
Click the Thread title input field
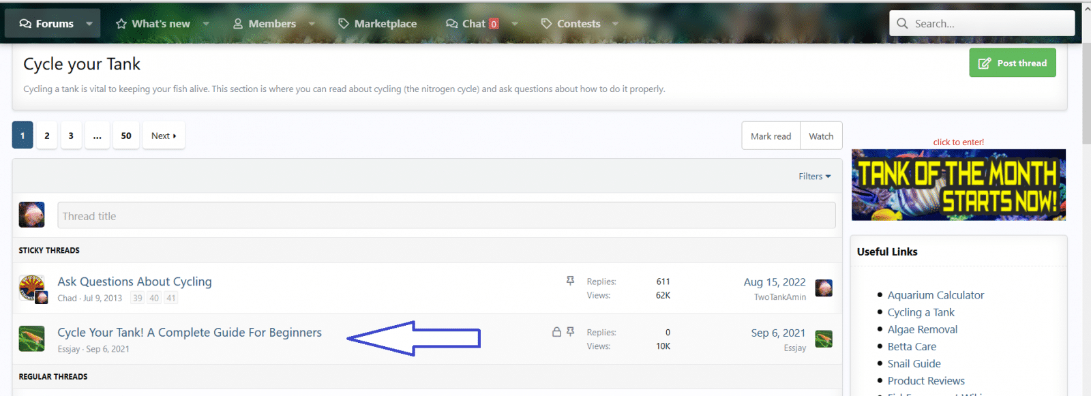(446, 216)
